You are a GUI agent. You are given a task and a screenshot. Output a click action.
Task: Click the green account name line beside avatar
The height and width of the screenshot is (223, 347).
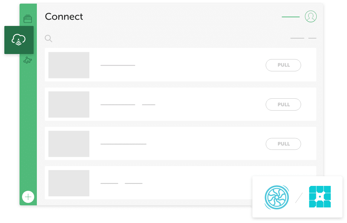point(291,17)
